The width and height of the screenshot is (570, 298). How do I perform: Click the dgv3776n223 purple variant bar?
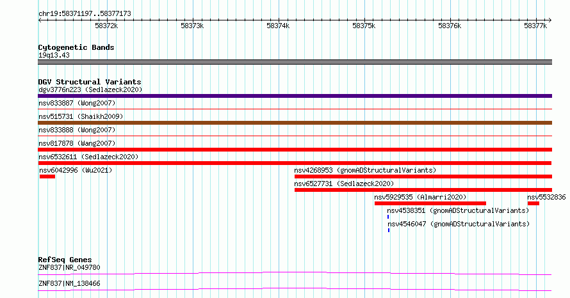point(295,96)
